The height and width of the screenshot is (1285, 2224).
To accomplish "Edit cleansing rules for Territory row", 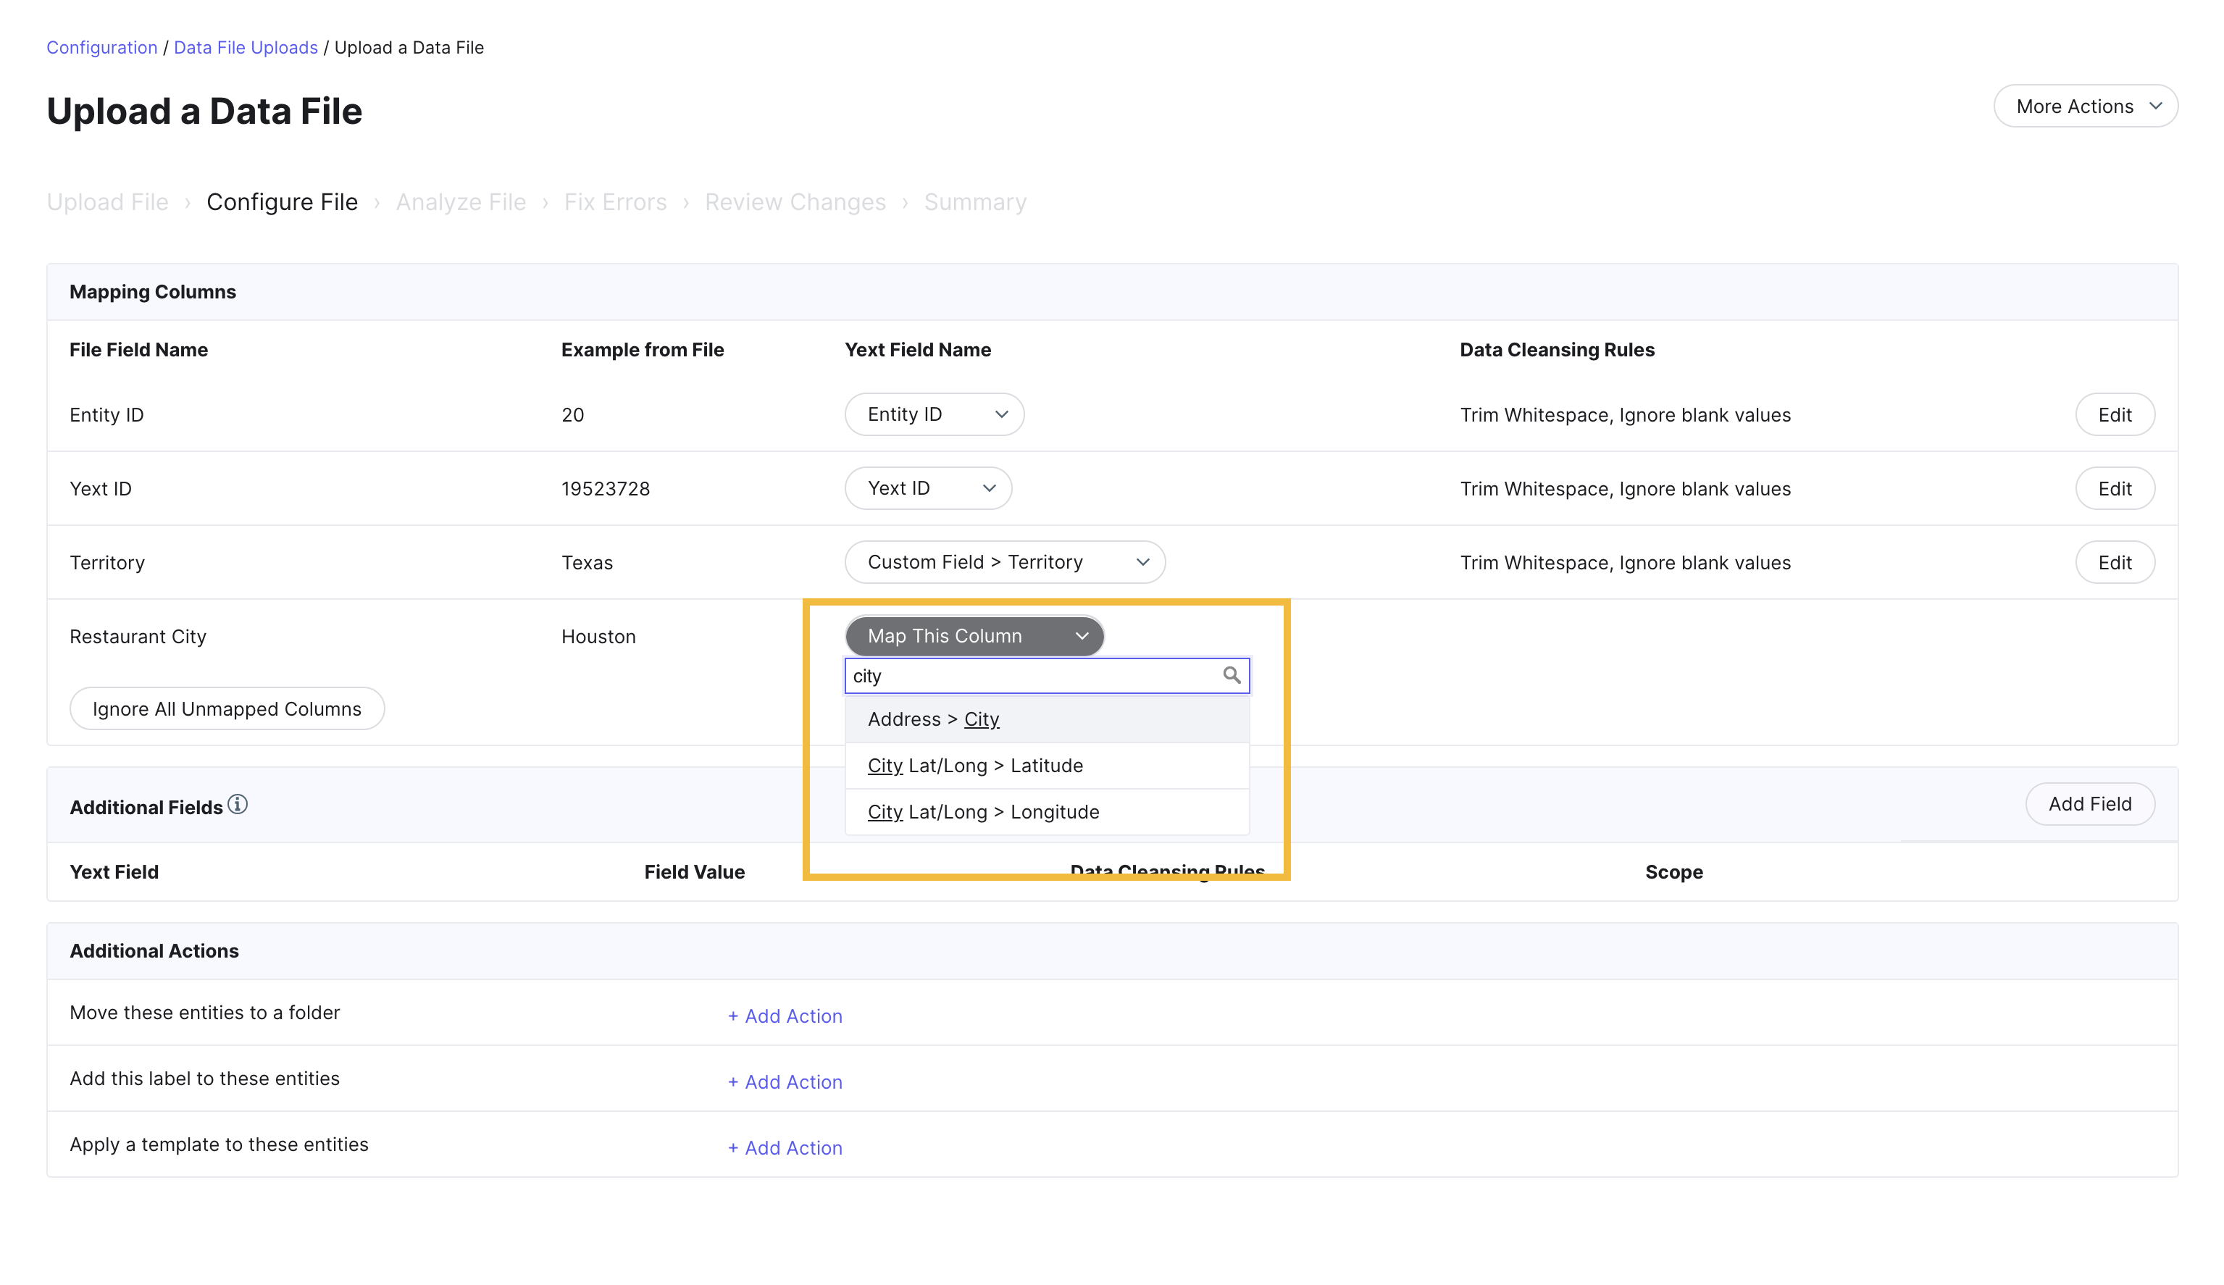I will pos(2115,562).
